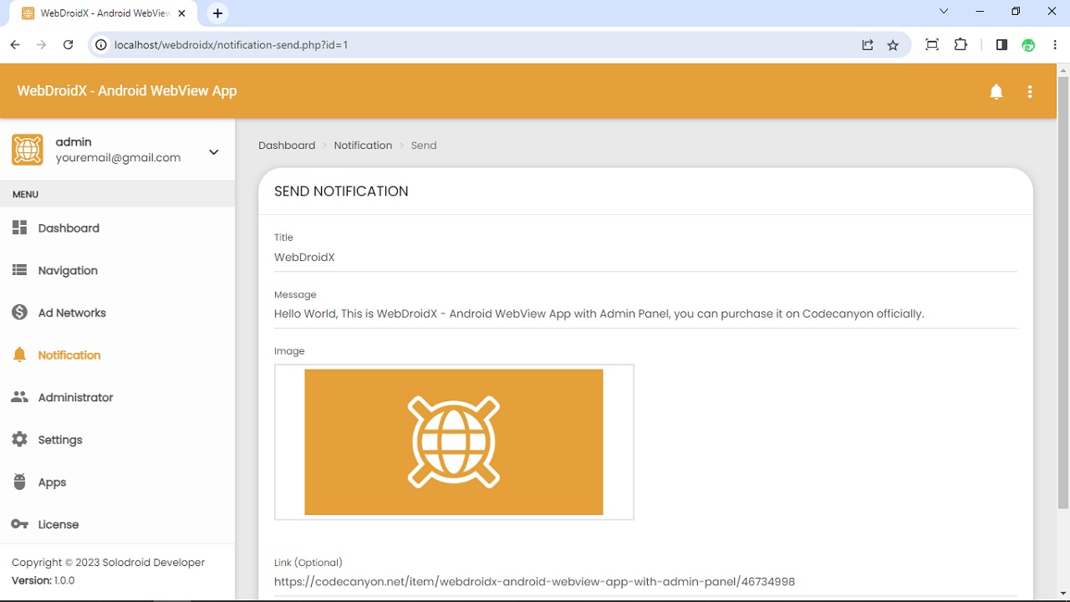Click the Image field label
Screen dimensions: 1070x602
pyautogui.click(x=289, y=351)
